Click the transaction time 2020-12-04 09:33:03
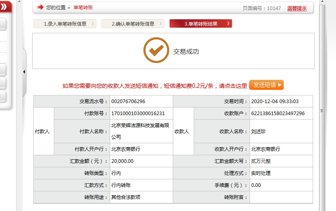The width and height of the screenshot is (336, 211). tap(275, 101)
